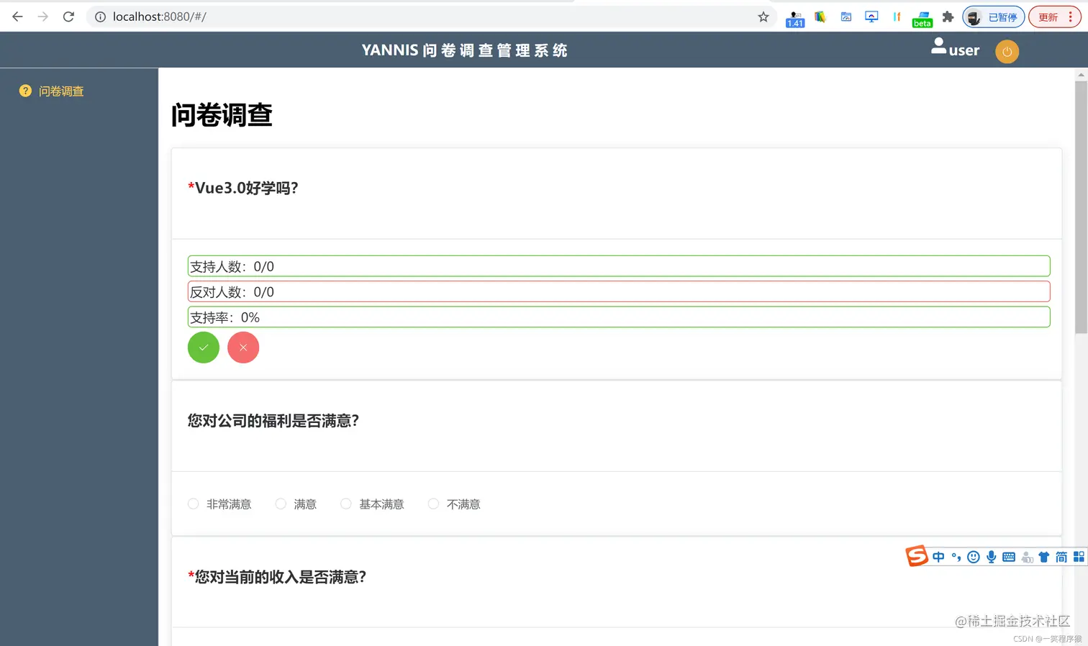The height and width of the screenshot is (646, 1088).
Task: Click the green check submit button
Action: (203, 347)
